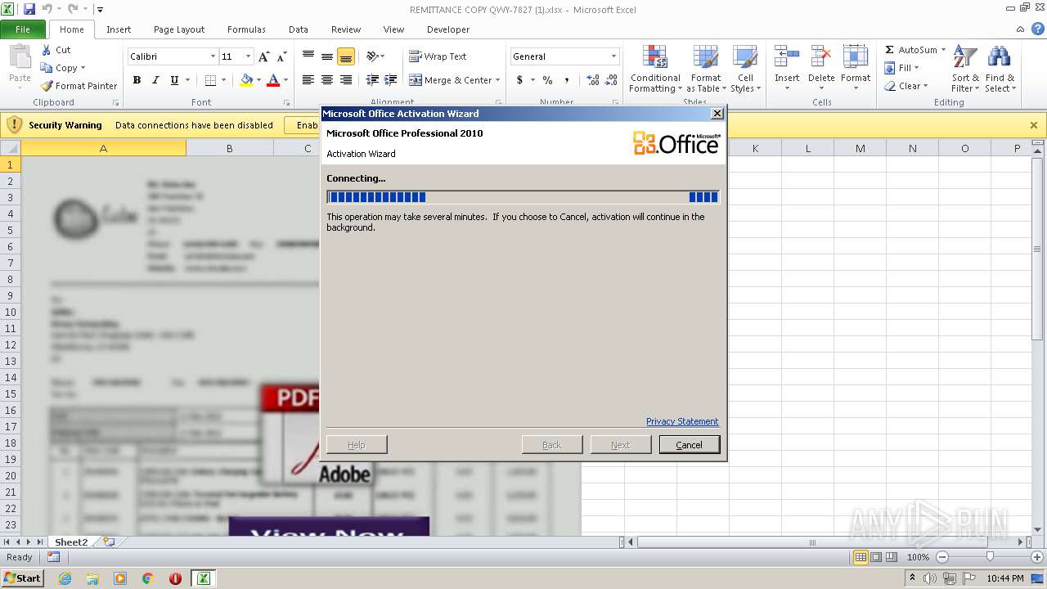Select the Sheet2 worksheet tab
Screen dimensions: 1047x589
click(x=71, y=542)
